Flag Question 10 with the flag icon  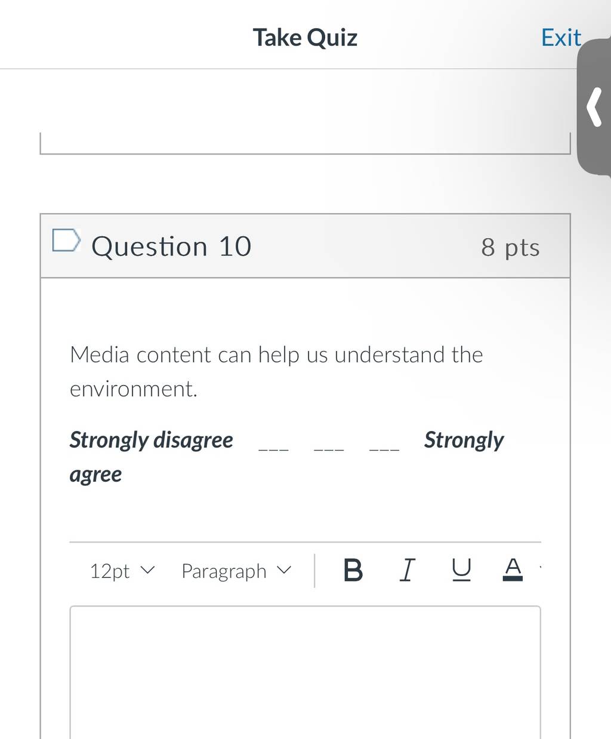pos(66,240)
